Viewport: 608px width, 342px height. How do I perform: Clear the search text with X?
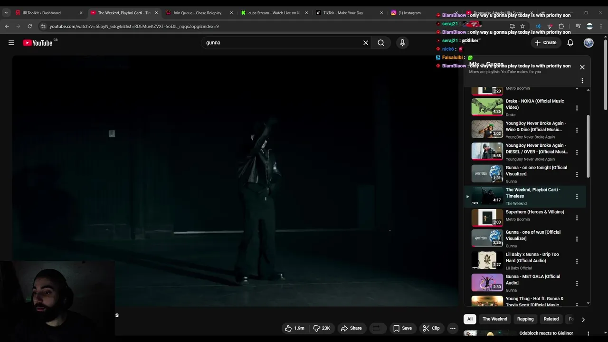click(x=366, y=43)
